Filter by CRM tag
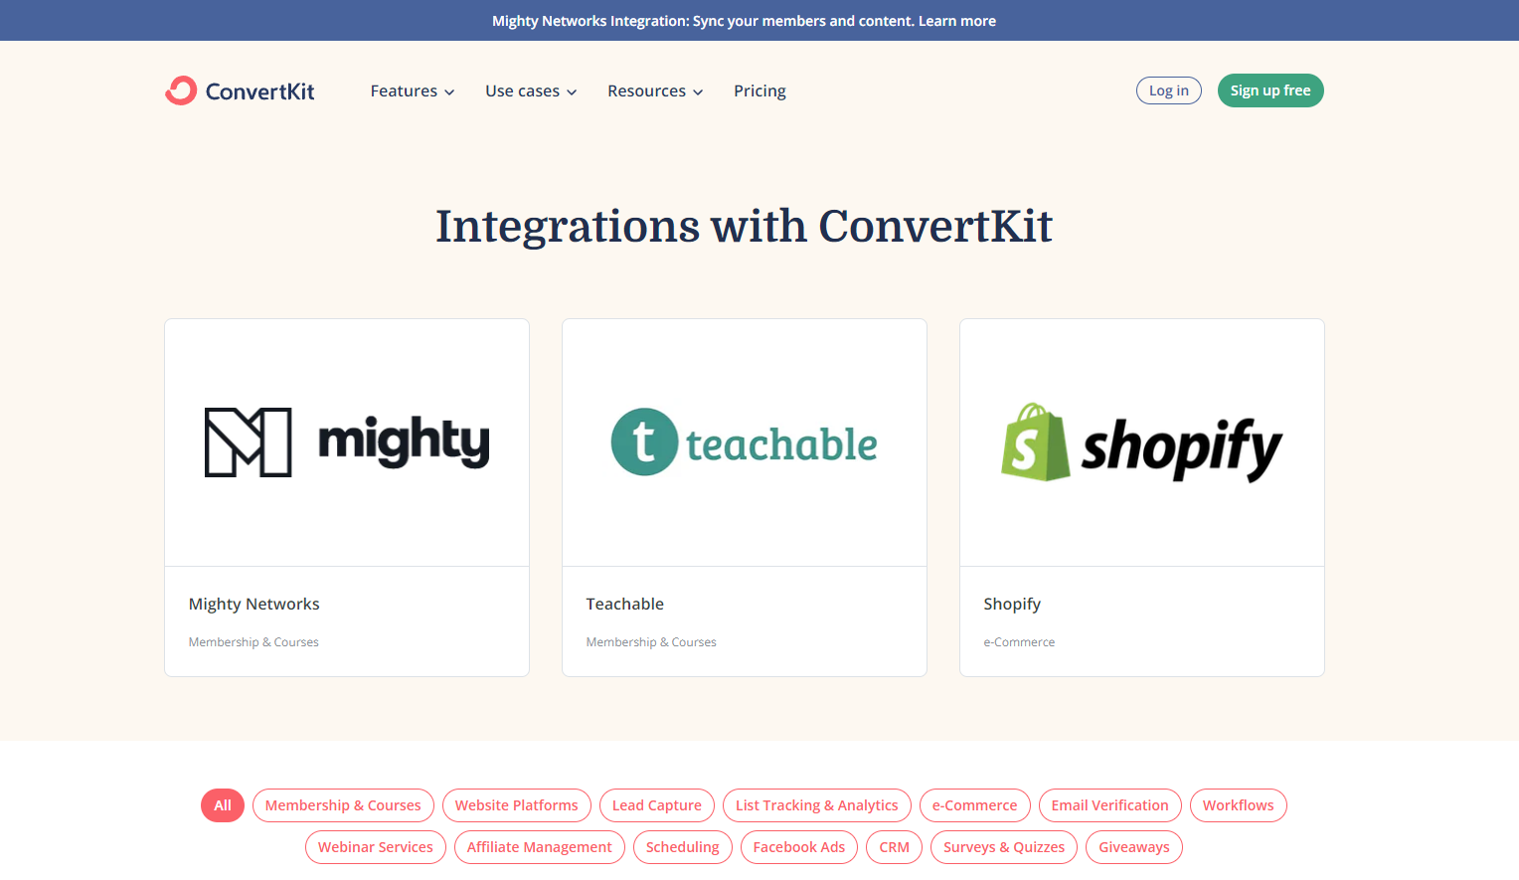The image size is (1519, 880). click(x=895, y=847)
